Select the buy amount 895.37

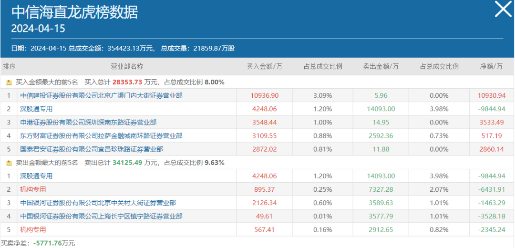pos(264,189)
